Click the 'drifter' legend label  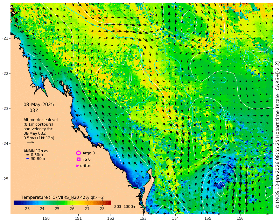point(86,166)
